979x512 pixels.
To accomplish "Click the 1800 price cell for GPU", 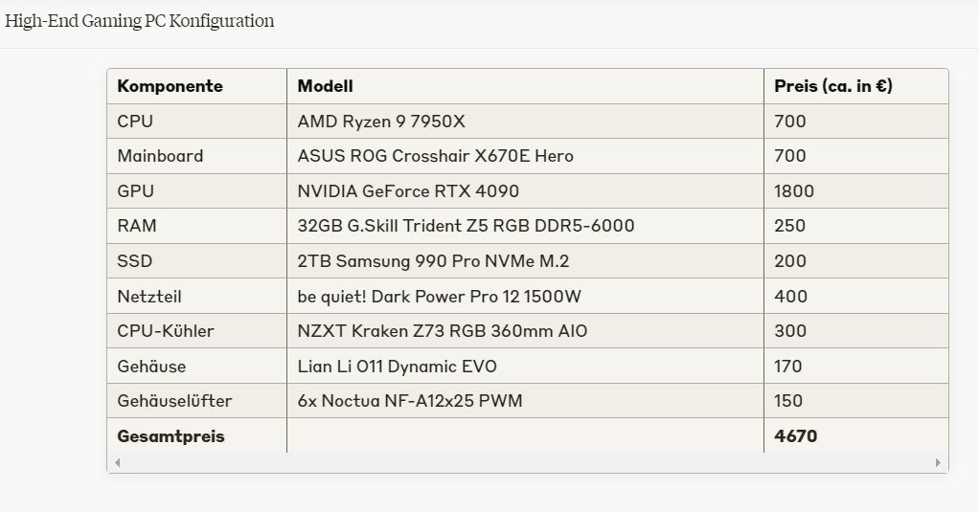I will (x=856, y=190).
